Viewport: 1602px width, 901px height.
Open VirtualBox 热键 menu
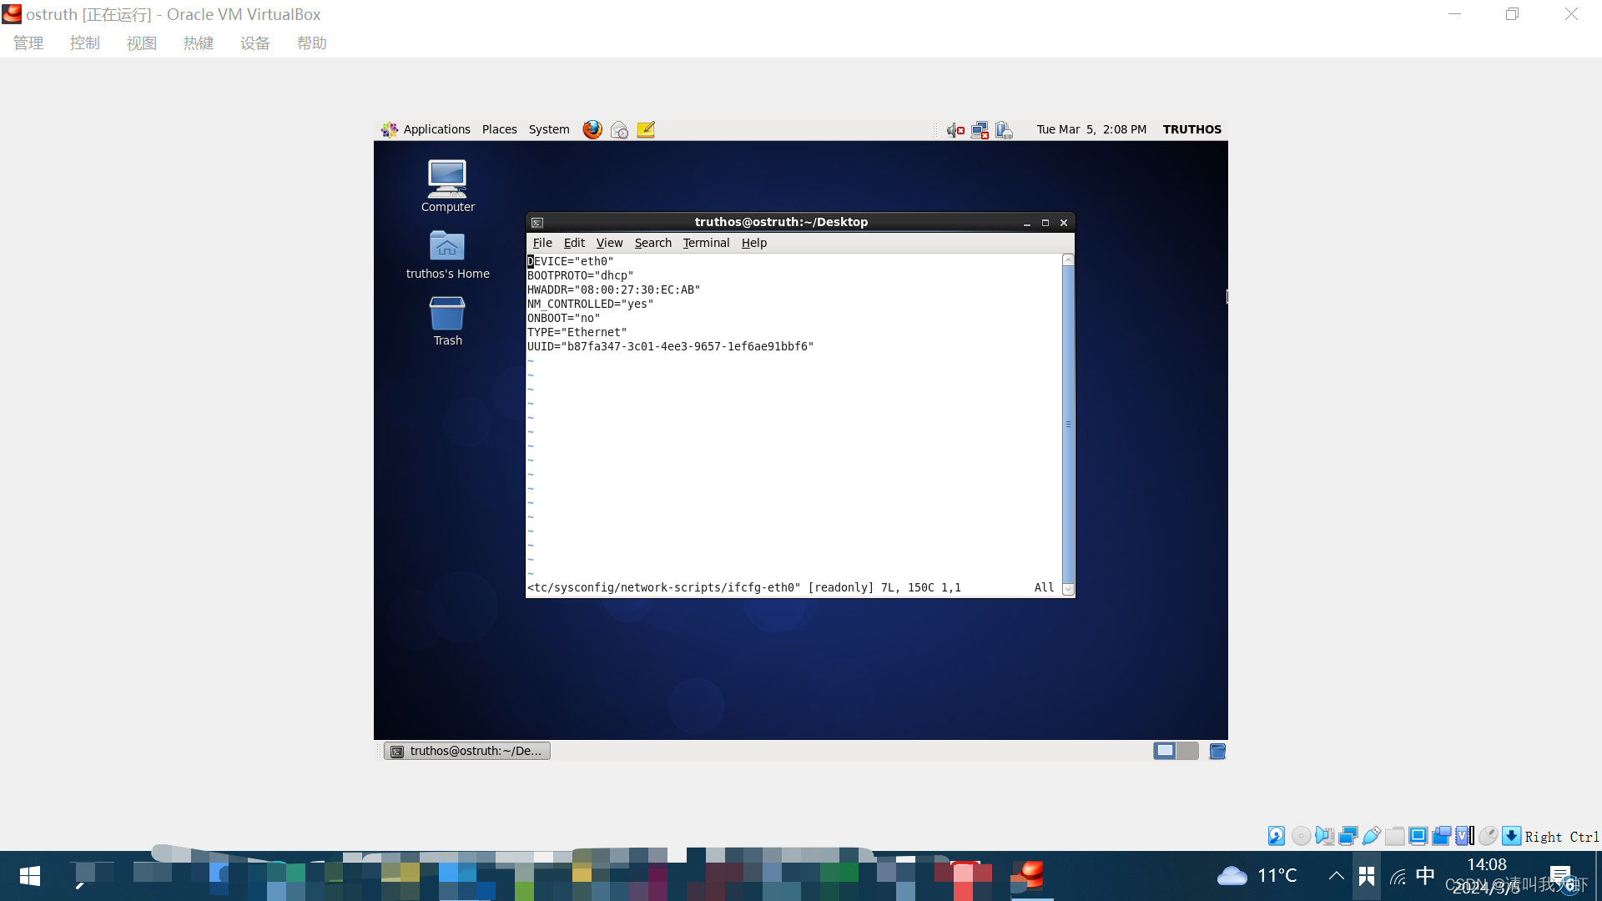(199, 43)
